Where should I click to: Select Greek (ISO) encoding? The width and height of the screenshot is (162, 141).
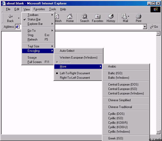click(x=126, y=138)
